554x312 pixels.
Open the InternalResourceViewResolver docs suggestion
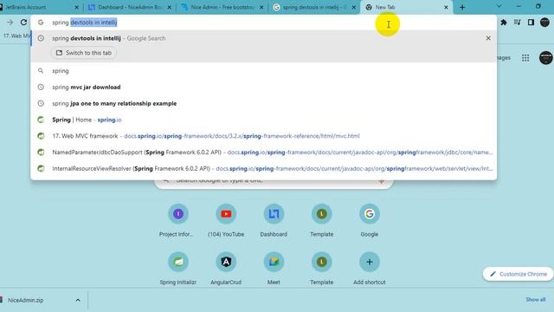(x=263, y=168)
